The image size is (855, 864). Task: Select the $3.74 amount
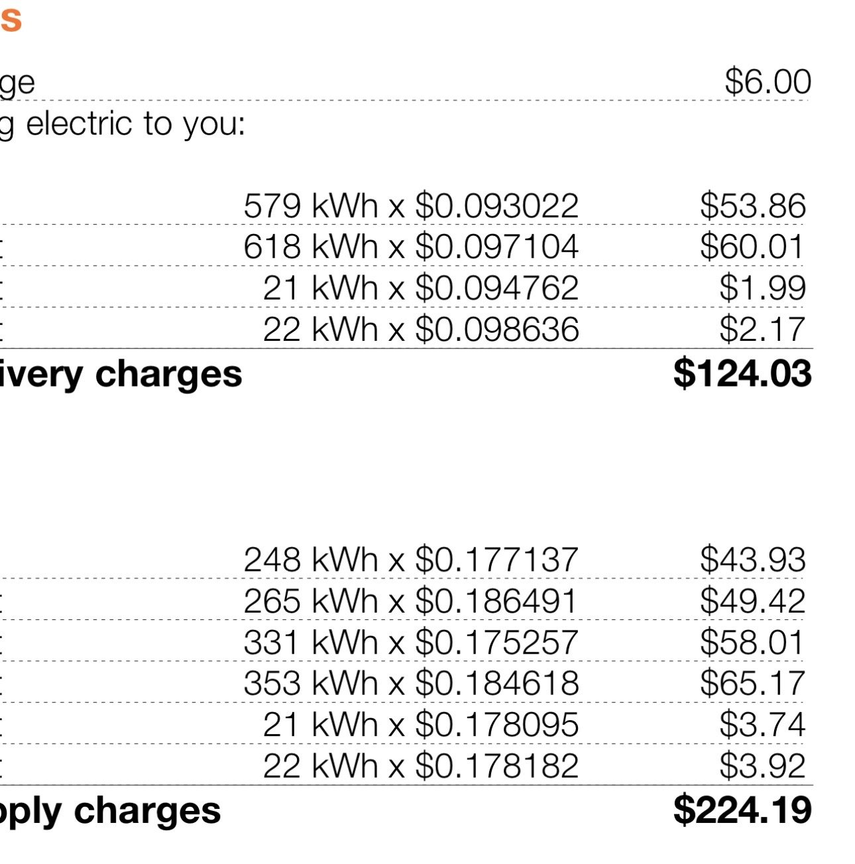pyautogui.click(x=763, y=725)
